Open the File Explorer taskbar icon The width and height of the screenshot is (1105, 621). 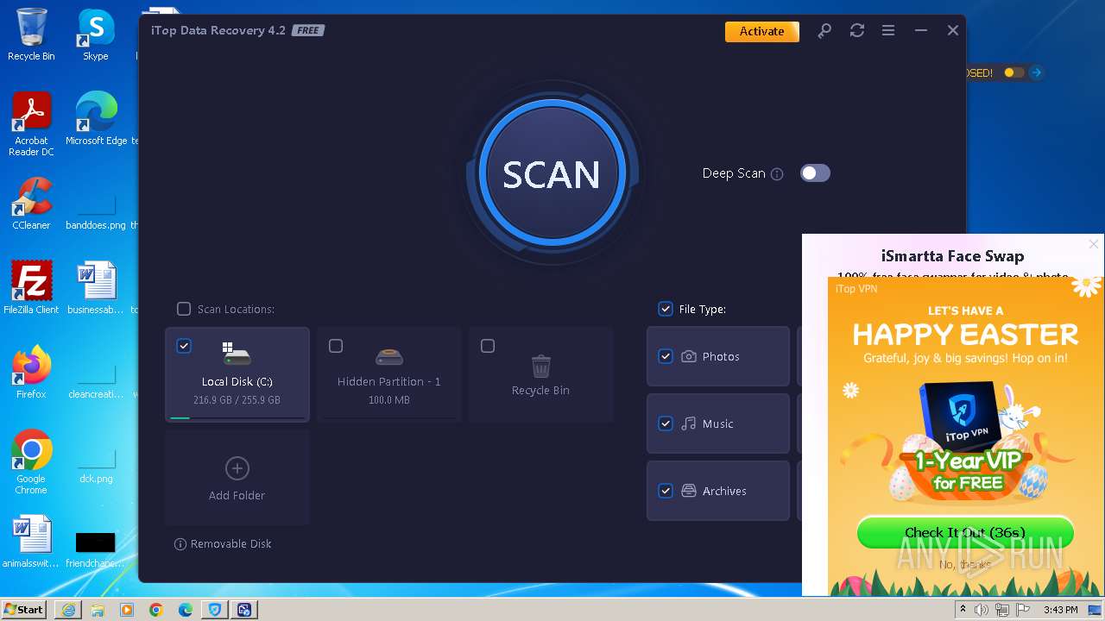click(98, 610)
